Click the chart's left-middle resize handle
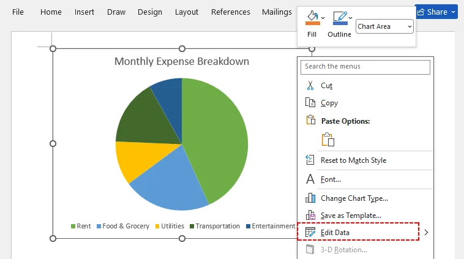This screenshot has height=259, width=464. point(53,143)
